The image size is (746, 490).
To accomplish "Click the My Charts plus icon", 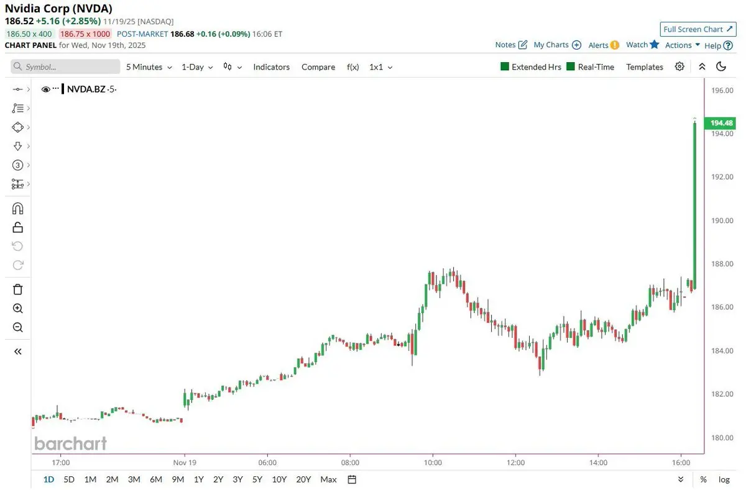I will click(576, 45).
